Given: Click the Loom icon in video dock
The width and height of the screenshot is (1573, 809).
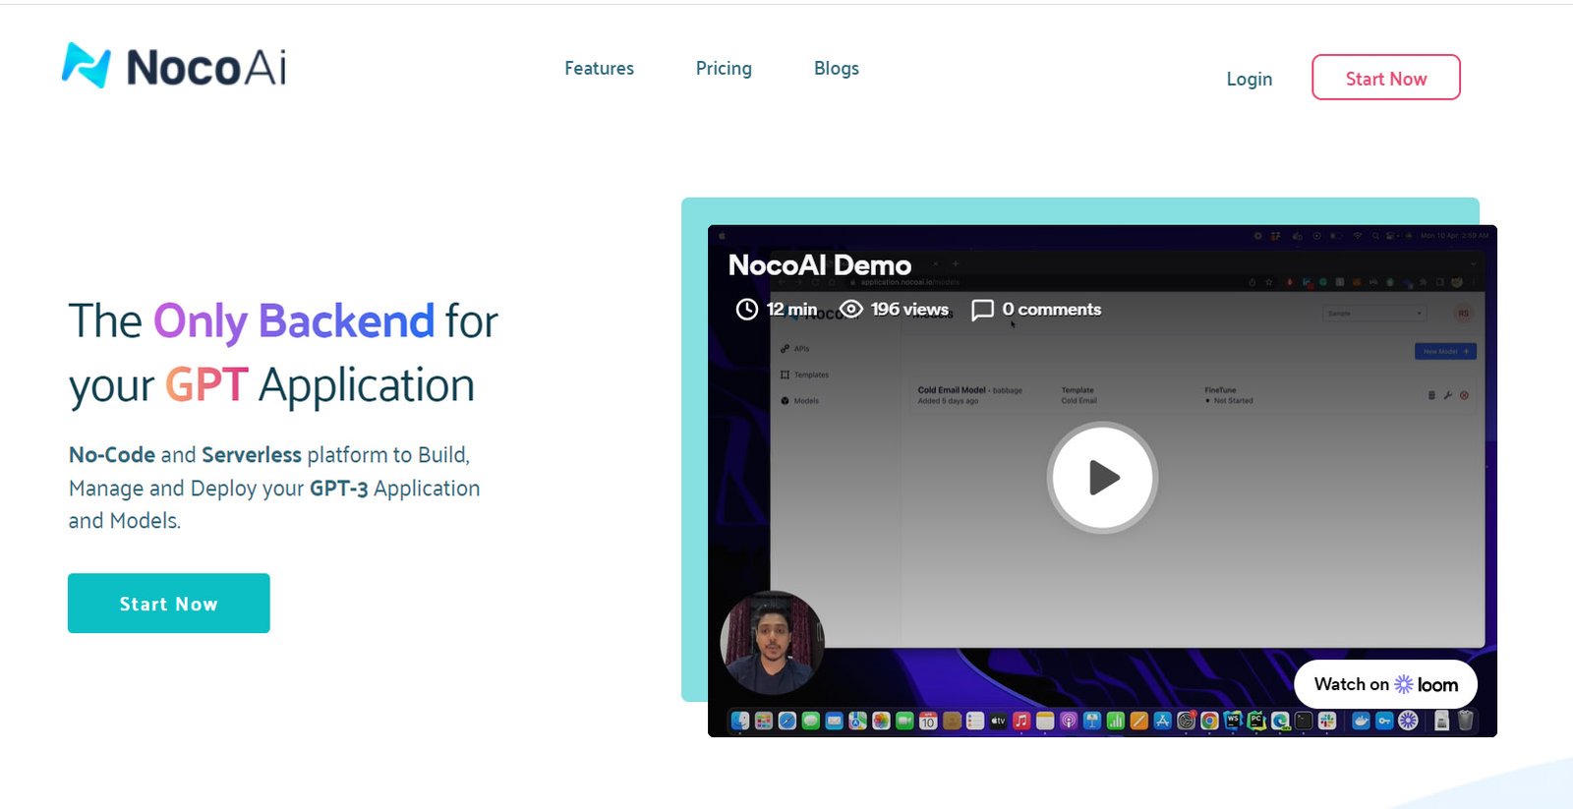Looking at the screenshot, I should 1408,721.
